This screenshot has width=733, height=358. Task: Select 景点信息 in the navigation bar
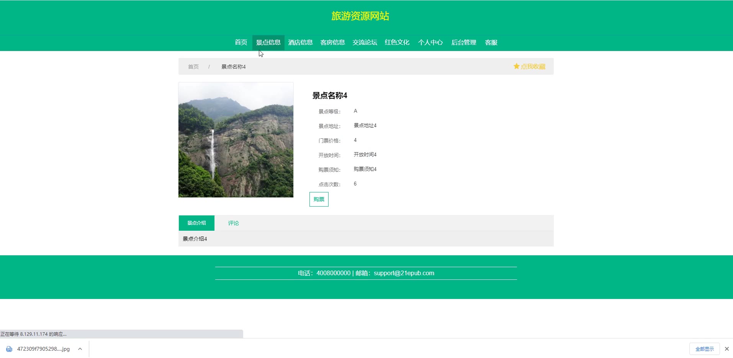[x=268, y=43]
